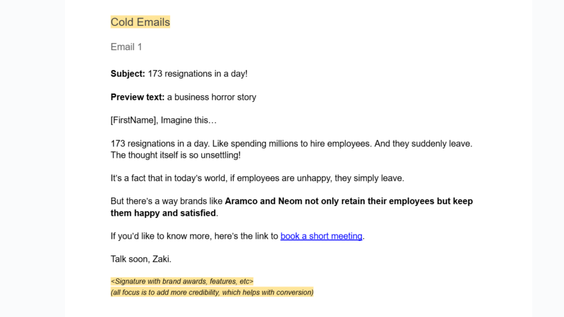Viewport: 564px width, 317px height.
Task: Click the "But there's a way brands like" text
Action: [166, 201]
